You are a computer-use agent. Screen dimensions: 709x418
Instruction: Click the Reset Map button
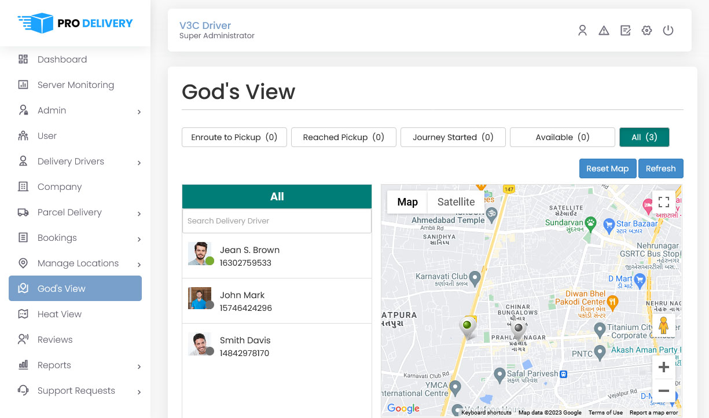[608, 168]
